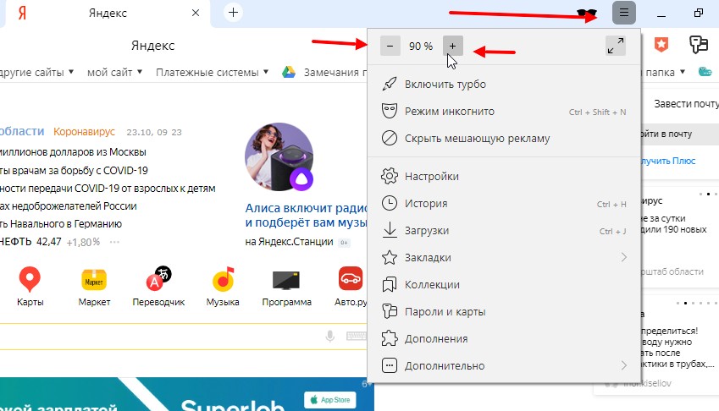Click inside the Yandex search field
719x411 pixels.
click(x=184, y=337)
